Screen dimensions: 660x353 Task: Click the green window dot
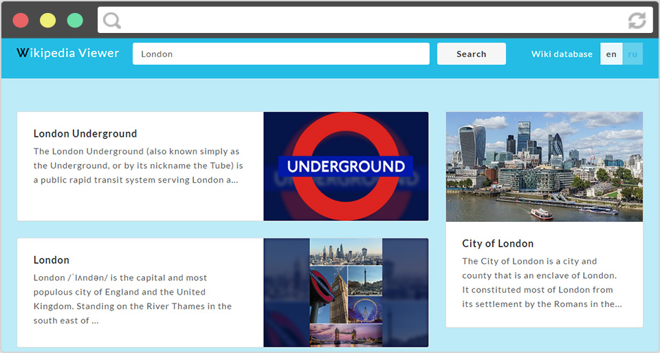point(75,20)
